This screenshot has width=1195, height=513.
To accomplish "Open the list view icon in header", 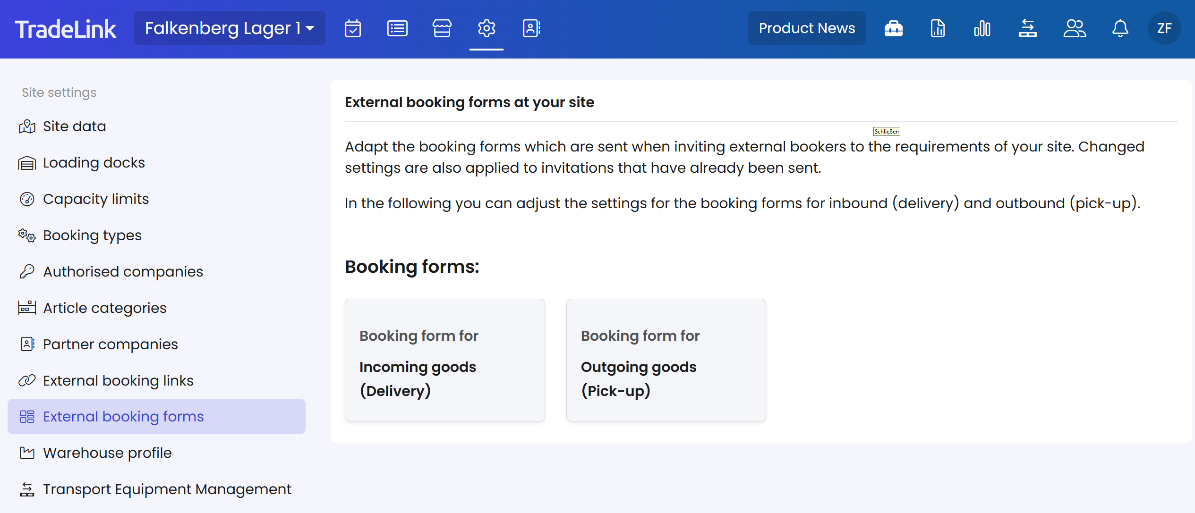I will (397, 28).
